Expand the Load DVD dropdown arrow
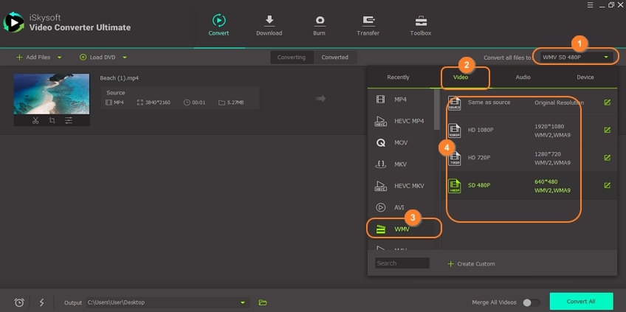The width and height of the screenshot is (626, 312). point(125,58)
